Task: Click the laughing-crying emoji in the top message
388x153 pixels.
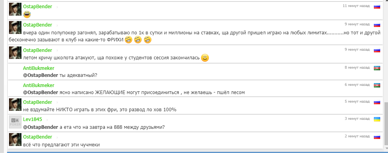Action: tap(27, 14)
